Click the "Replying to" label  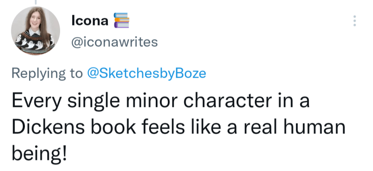coord(47,73)
